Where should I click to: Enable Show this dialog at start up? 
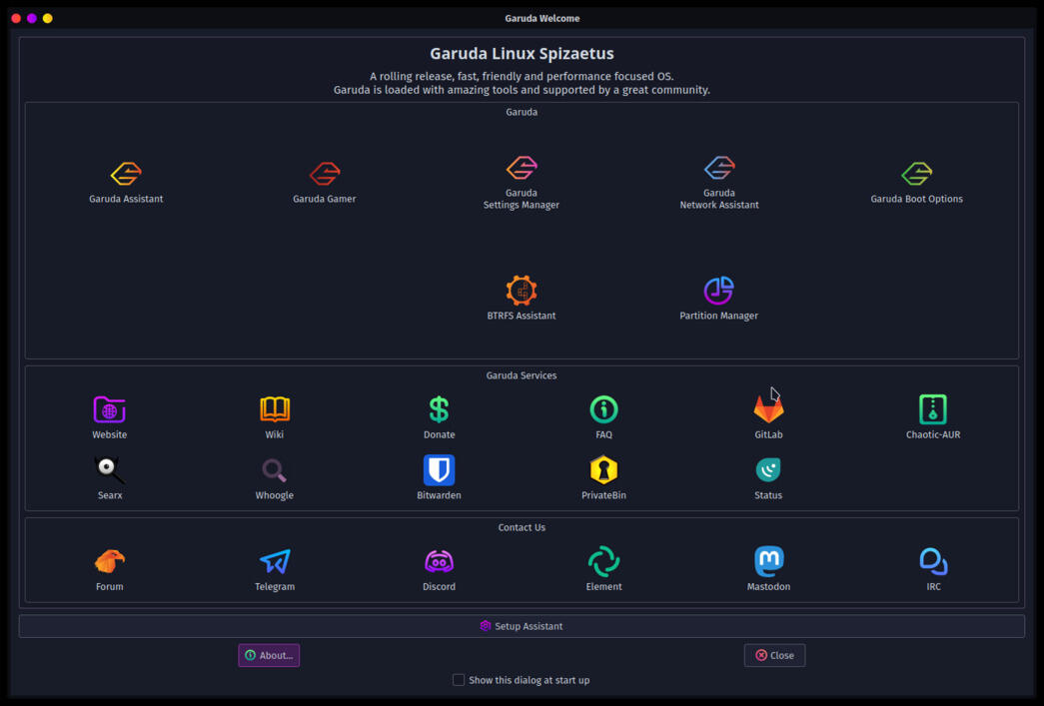459,680
